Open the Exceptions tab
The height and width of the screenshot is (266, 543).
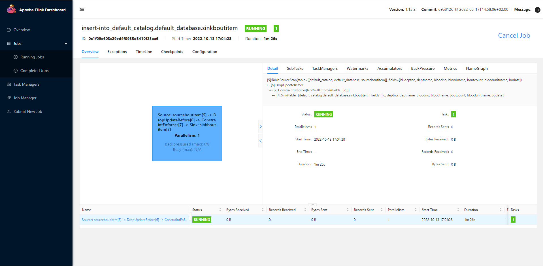(x=117, y=52)
